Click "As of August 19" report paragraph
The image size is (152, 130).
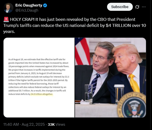[39, 77]
